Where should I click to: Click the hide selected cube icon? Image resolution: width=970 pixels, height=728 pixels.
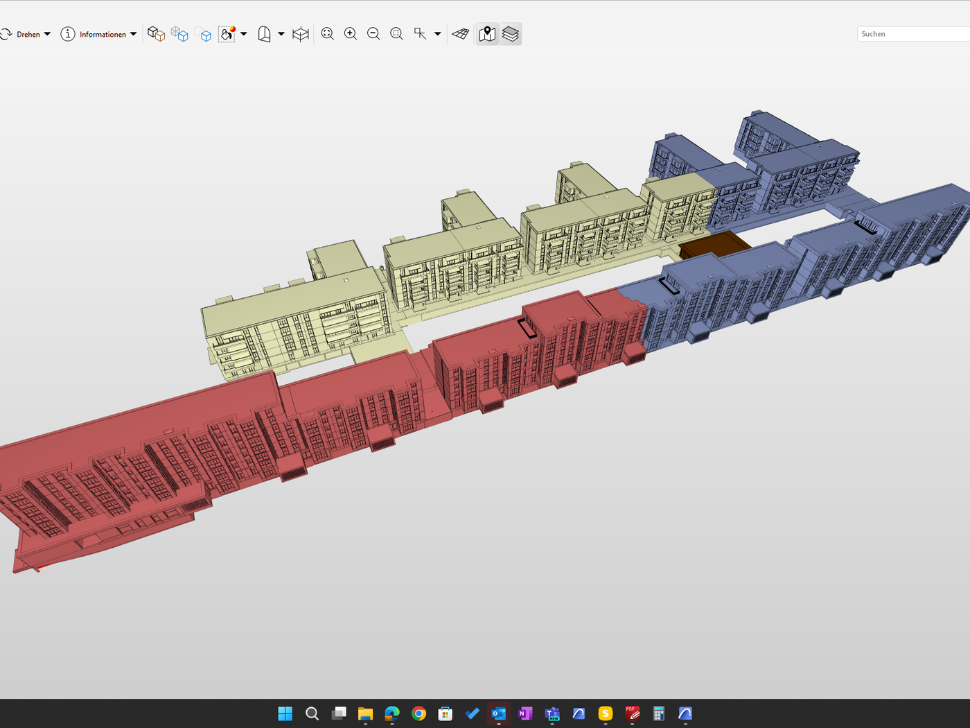pos(179,34)
